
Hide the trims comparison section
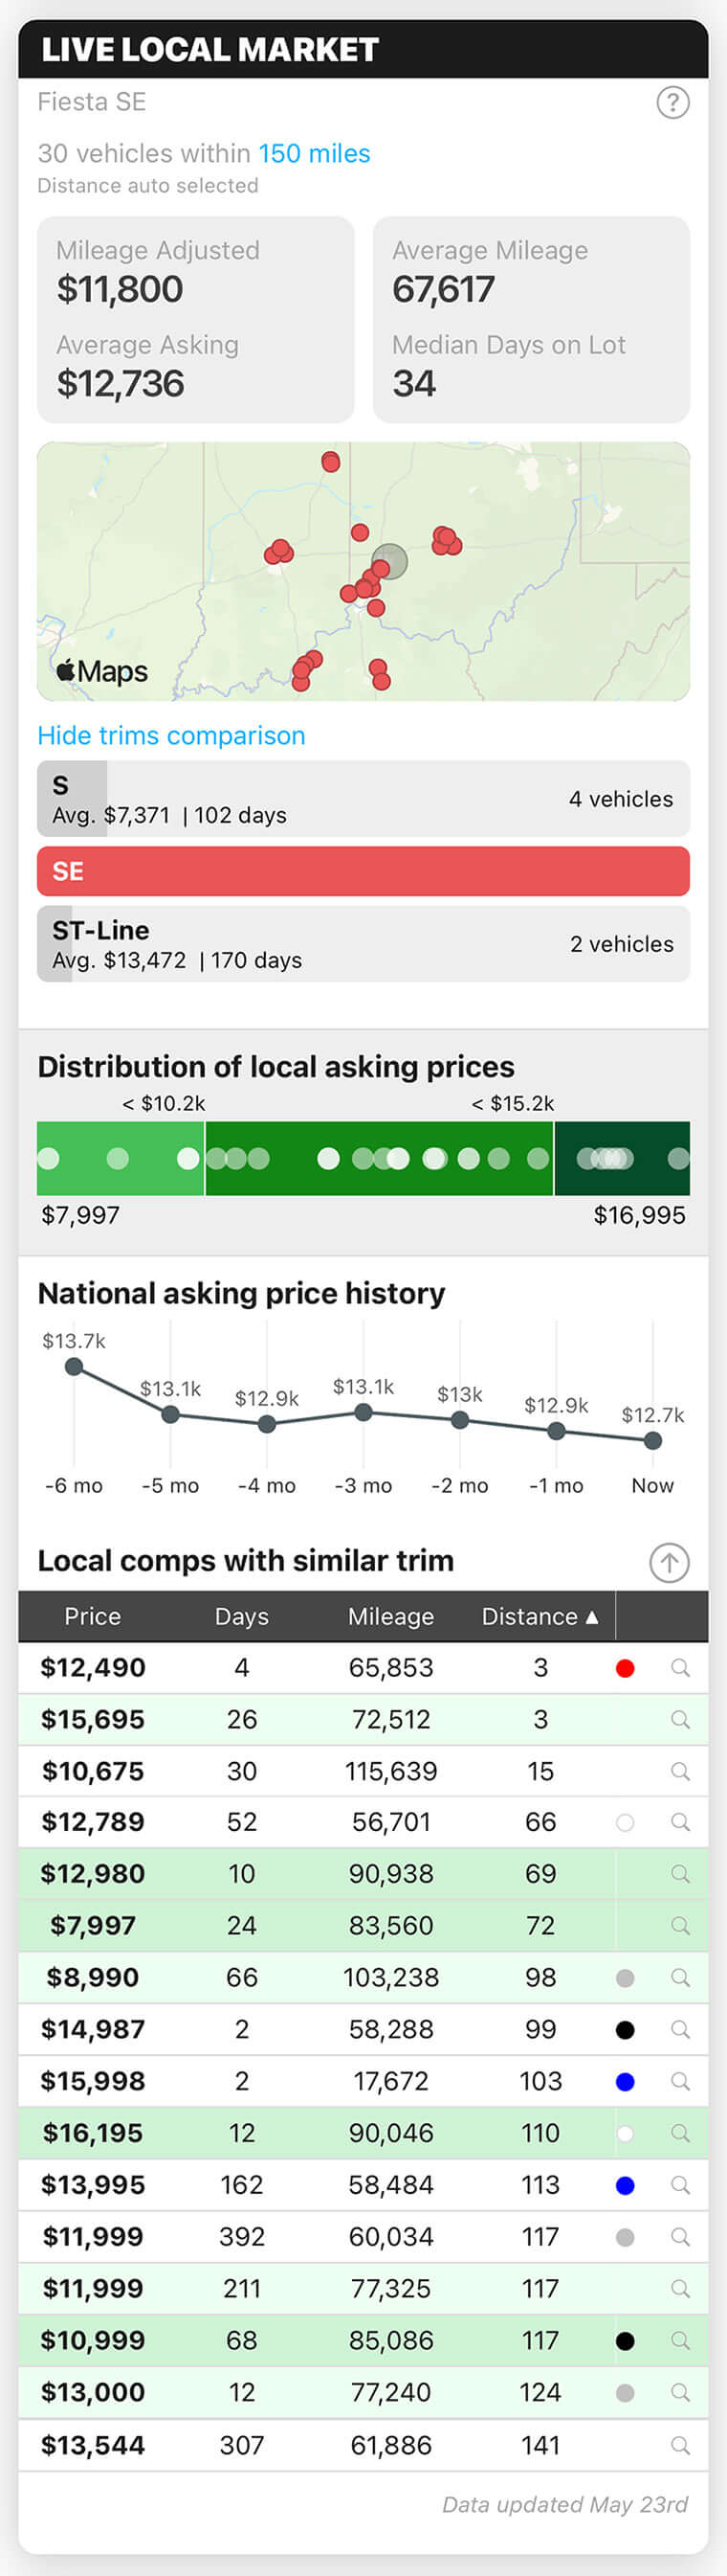(171, 736)
